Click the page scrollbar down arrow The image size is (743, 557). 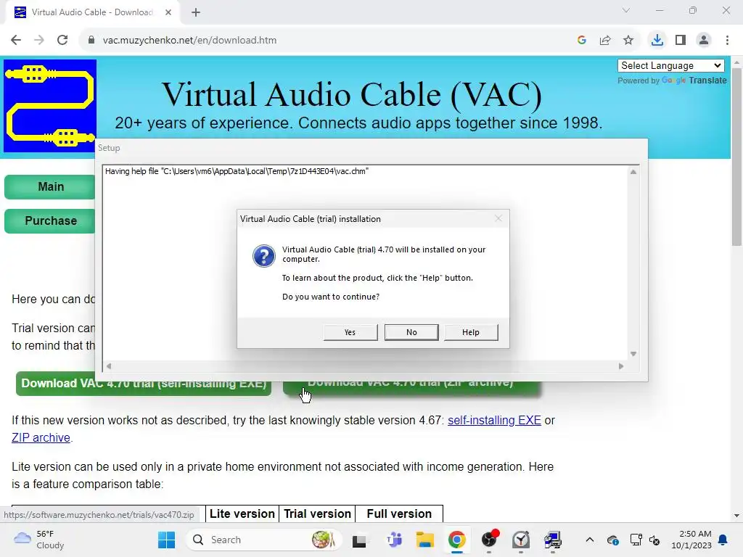pyautogui.click(x=736, y=516)
